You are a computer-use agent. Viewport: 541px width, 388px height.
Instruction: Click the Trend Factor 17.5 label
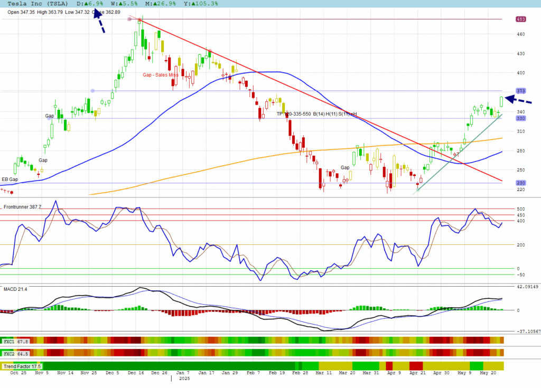tap(22, 366)
